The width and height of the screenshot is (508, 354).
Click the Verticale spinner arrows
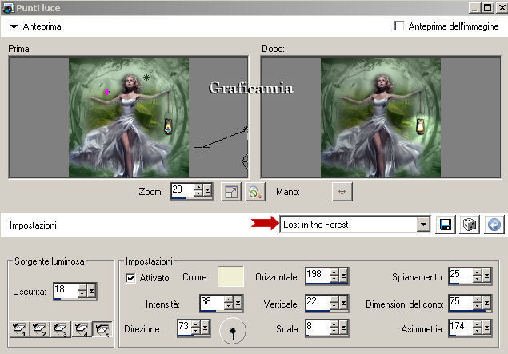pyautogui.click(x=334, y=303)
